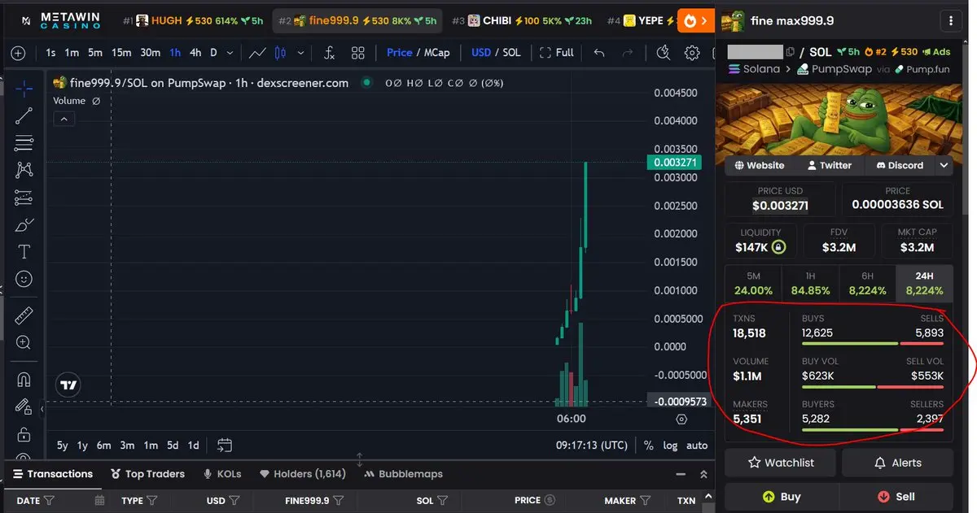Open the forecasting and measurement tools
The width and height of the screenshot is (977, 513).
tap(24, 198)
